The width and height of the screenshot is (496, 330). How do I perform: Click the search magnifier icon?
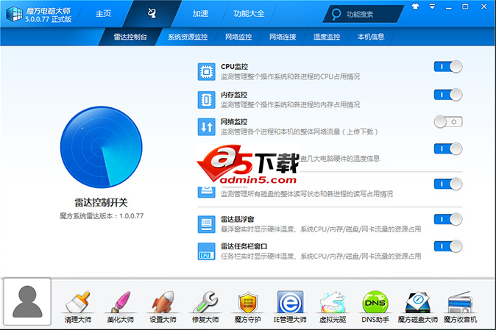336,14
